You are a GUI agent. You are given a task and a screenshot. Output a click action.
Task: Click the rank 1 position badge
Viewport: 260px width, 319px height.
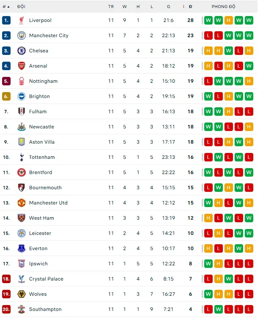tap(6, 20)
